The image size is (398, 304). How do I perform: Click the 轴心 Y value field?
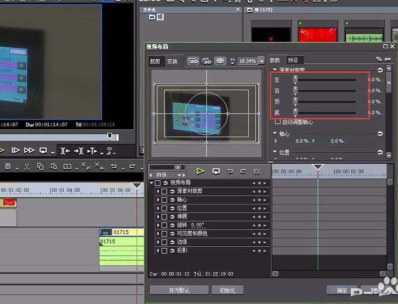[337, 141]
